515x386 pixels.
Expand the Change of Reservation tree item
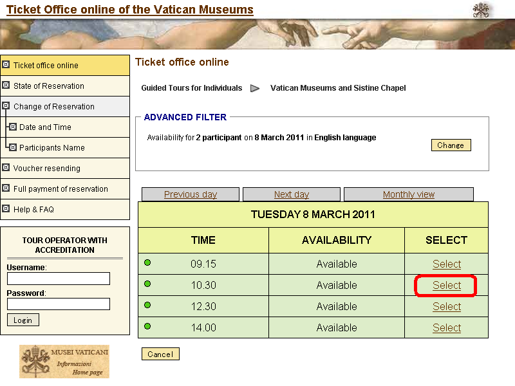pos(6,106)
